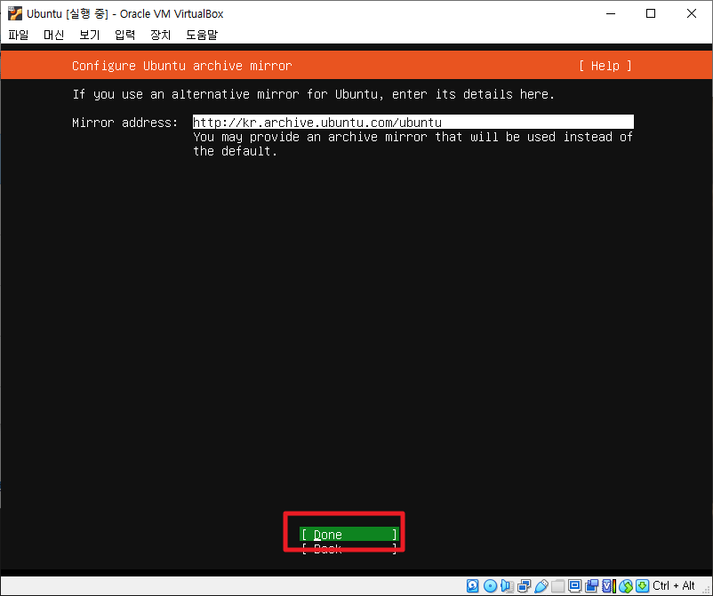Screen dimensions: 713x596
Task: Open the 보기 menu
Action: (x=89, y=35)
